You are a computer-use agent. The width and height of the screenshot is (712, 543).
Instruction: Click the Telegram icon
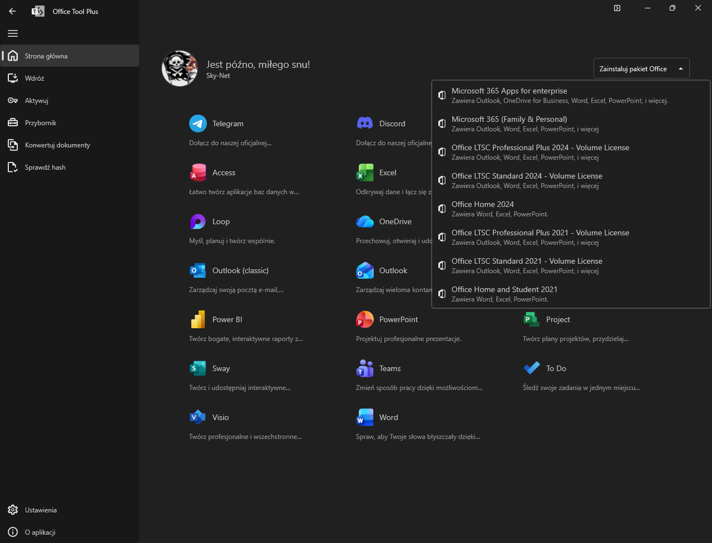[198, 124]
